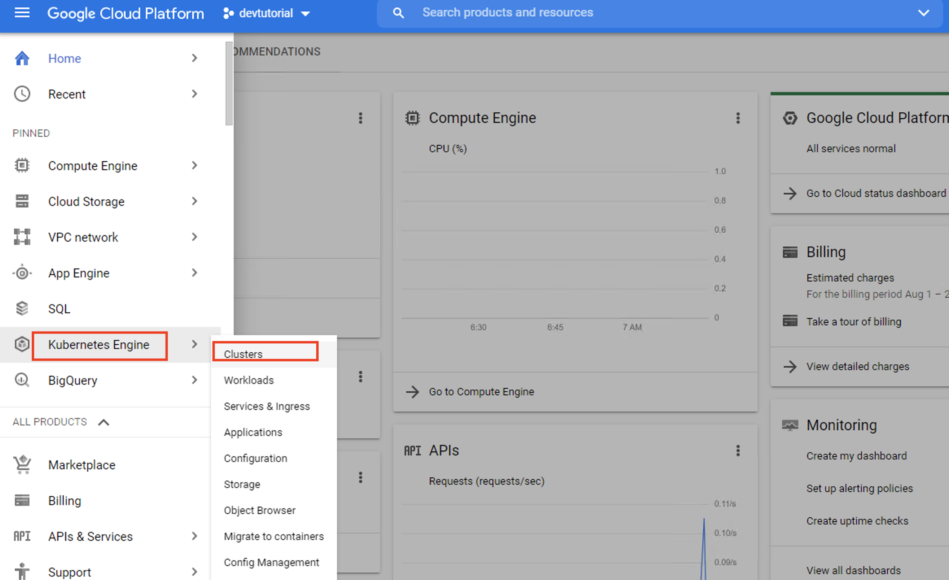Image resolution: width=949 pixels, height=580 pixels.
Task: Click View detailed charges link
Action: [x=857, y=366]
